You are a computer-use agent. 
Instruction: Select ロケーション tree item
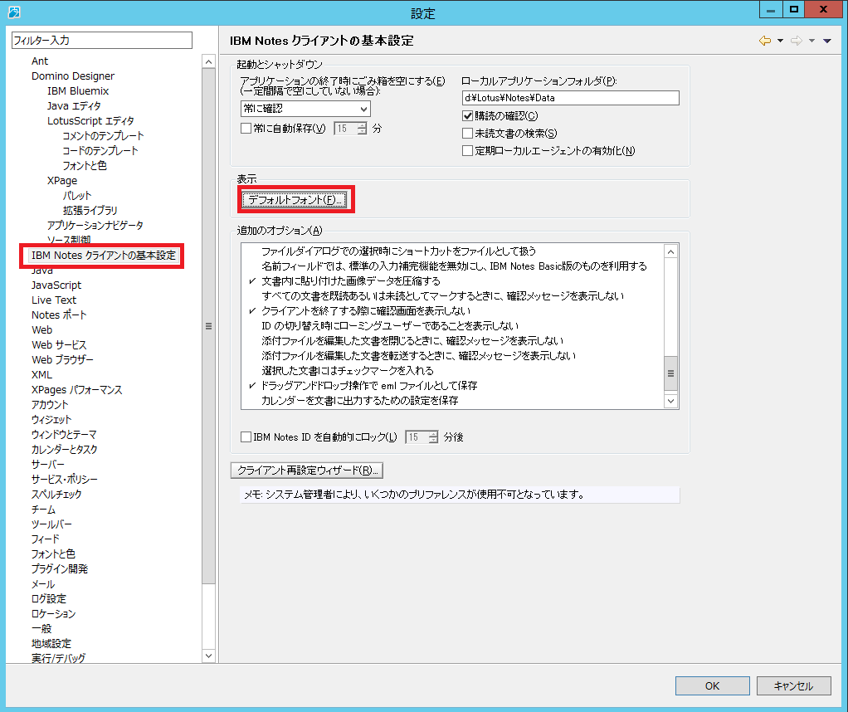53,613
